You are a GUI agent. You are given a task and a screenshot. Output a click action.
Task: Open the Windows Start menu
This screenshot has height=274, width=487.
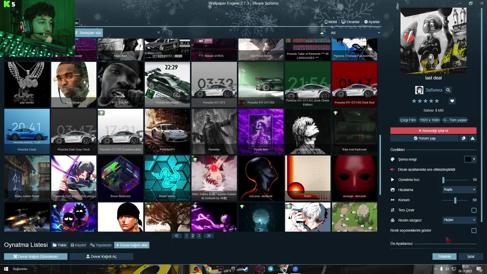coord(5,269)
